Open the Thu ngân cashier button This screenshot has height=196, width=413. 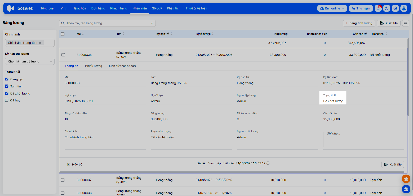tap(361, 8)
